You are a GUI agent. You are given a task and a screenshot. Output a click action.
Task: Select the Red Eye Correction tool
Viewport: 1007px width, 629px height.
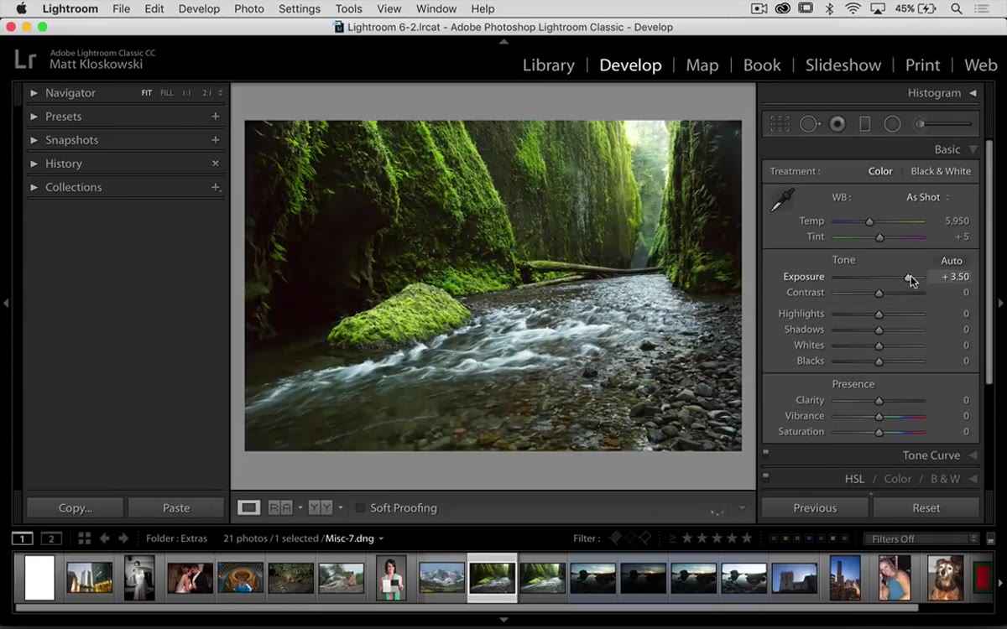point(837,124)
